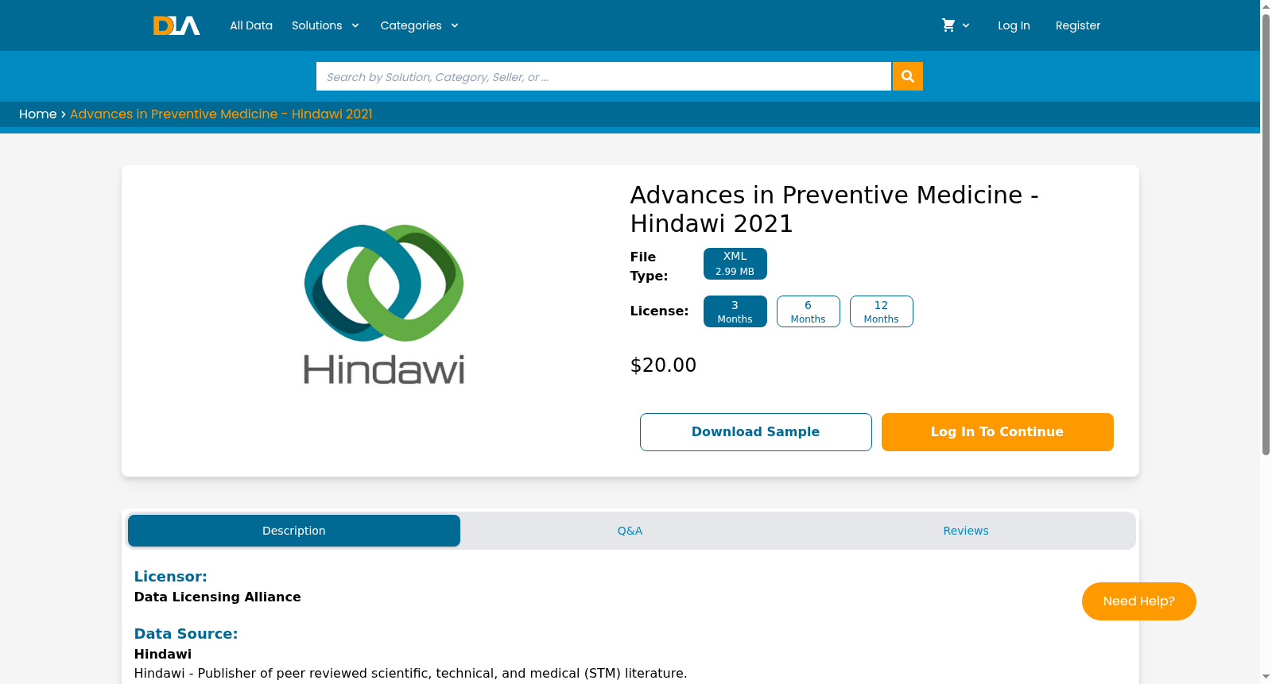Viewport: 1272px width, 684px height.
Task: Click the $20.00 price text
Action: tap(663, 365)
